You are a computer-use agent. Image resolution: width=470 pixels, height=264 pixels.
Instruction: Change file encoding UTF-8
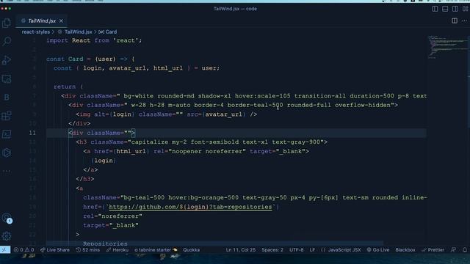pos(297,249)
